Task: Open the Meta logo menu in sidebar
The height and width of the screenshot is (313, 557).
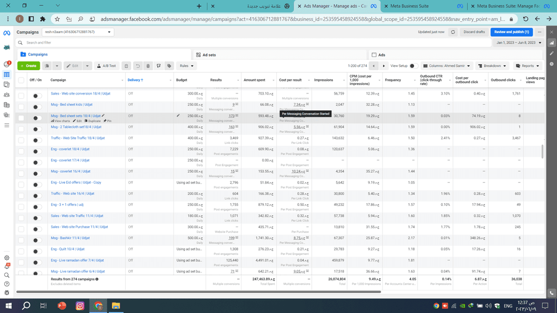Action: (x=7, y=33)
